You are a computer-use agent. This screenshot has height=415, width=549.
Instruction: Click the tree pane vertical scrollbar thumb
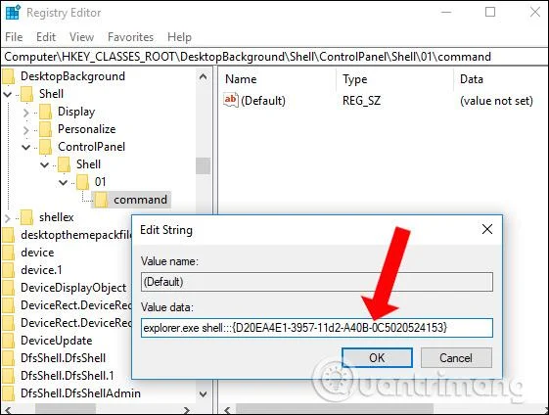204,165
